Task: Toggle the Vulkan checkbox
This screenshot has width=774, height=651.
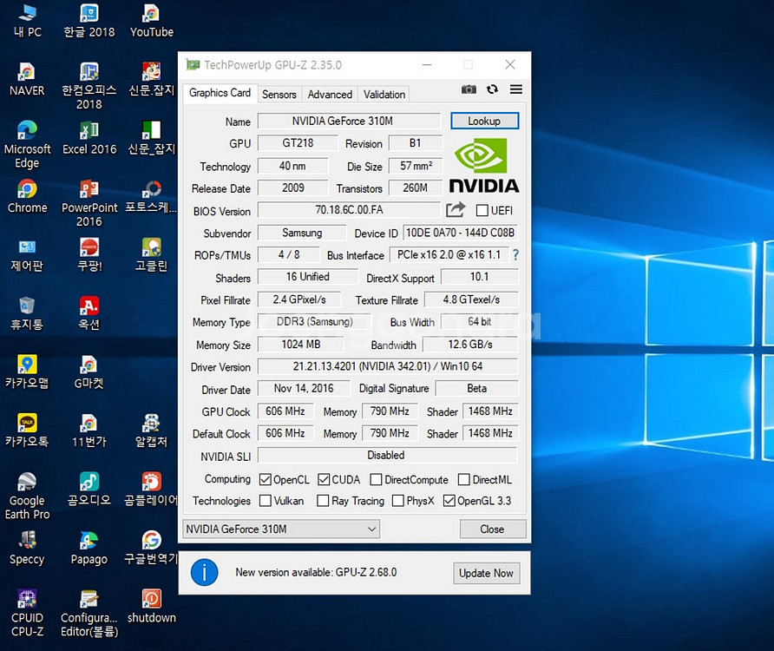Action: point(265,501)
